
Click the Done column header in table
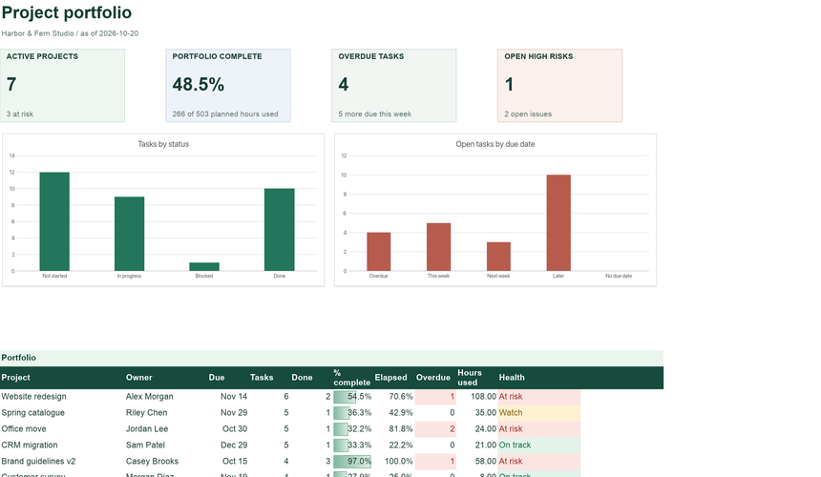pyautogui.click(x=302, y=378)
